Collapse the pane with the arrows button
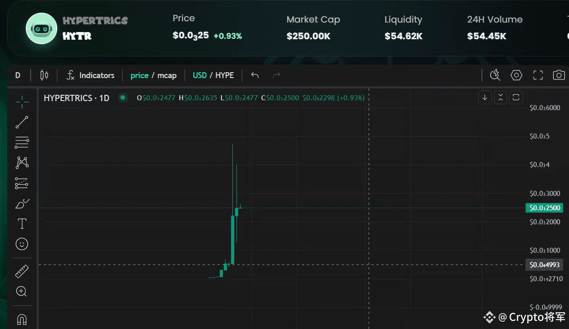 pos(500,97)
